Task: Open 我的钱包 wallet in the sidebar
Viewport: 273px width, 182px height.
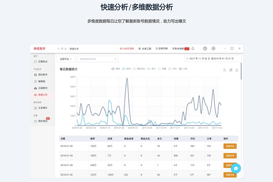Action: click(42, 121)
